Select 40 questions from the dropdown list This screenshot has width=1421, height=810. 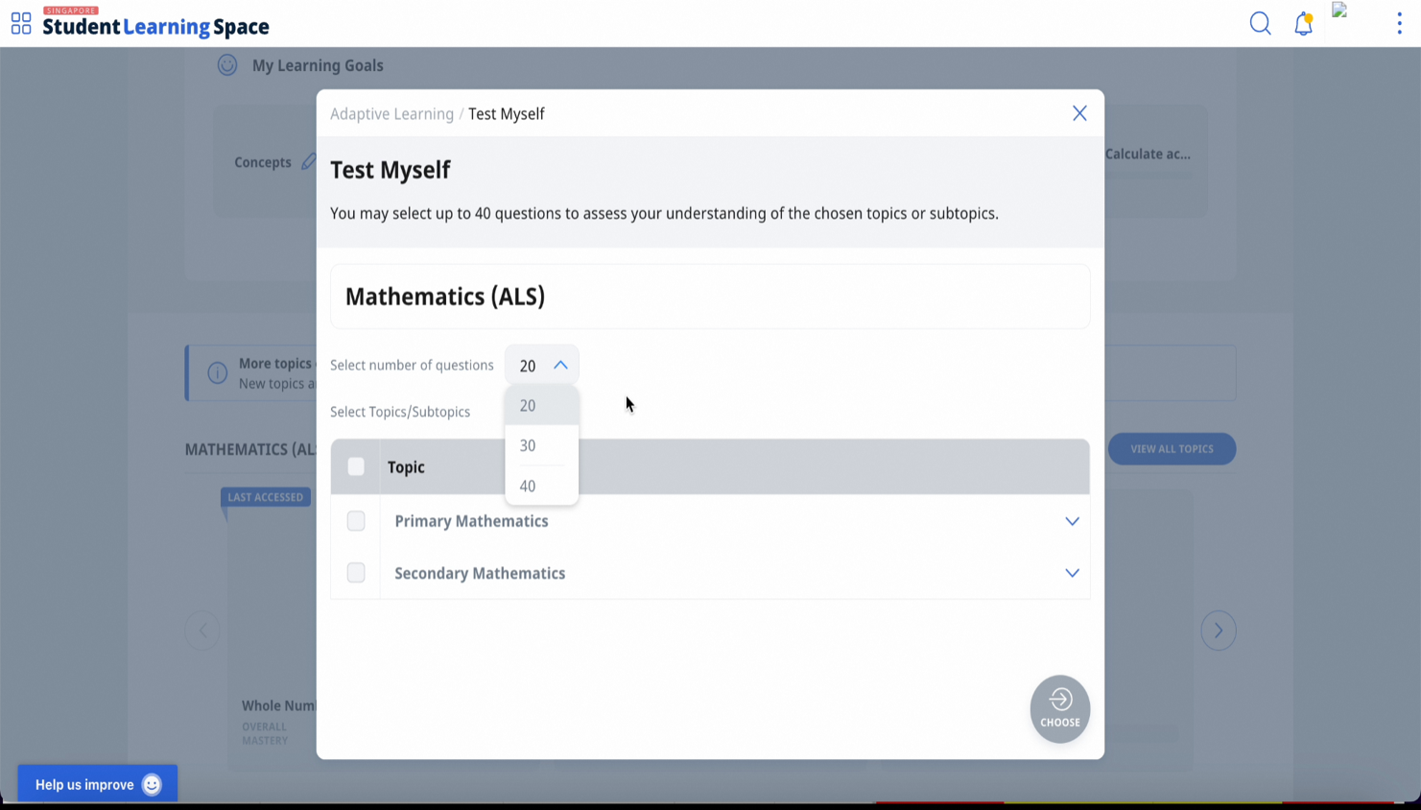click(527, 486)
